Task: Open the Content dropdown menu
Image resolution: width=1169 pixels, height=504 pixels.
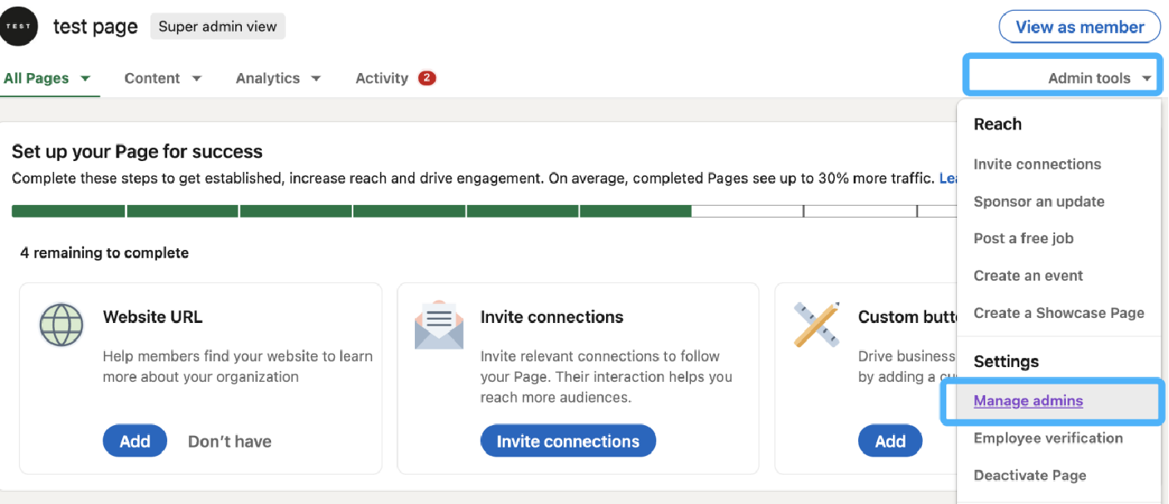Action: pyautogui.click(x=162, y=78)
